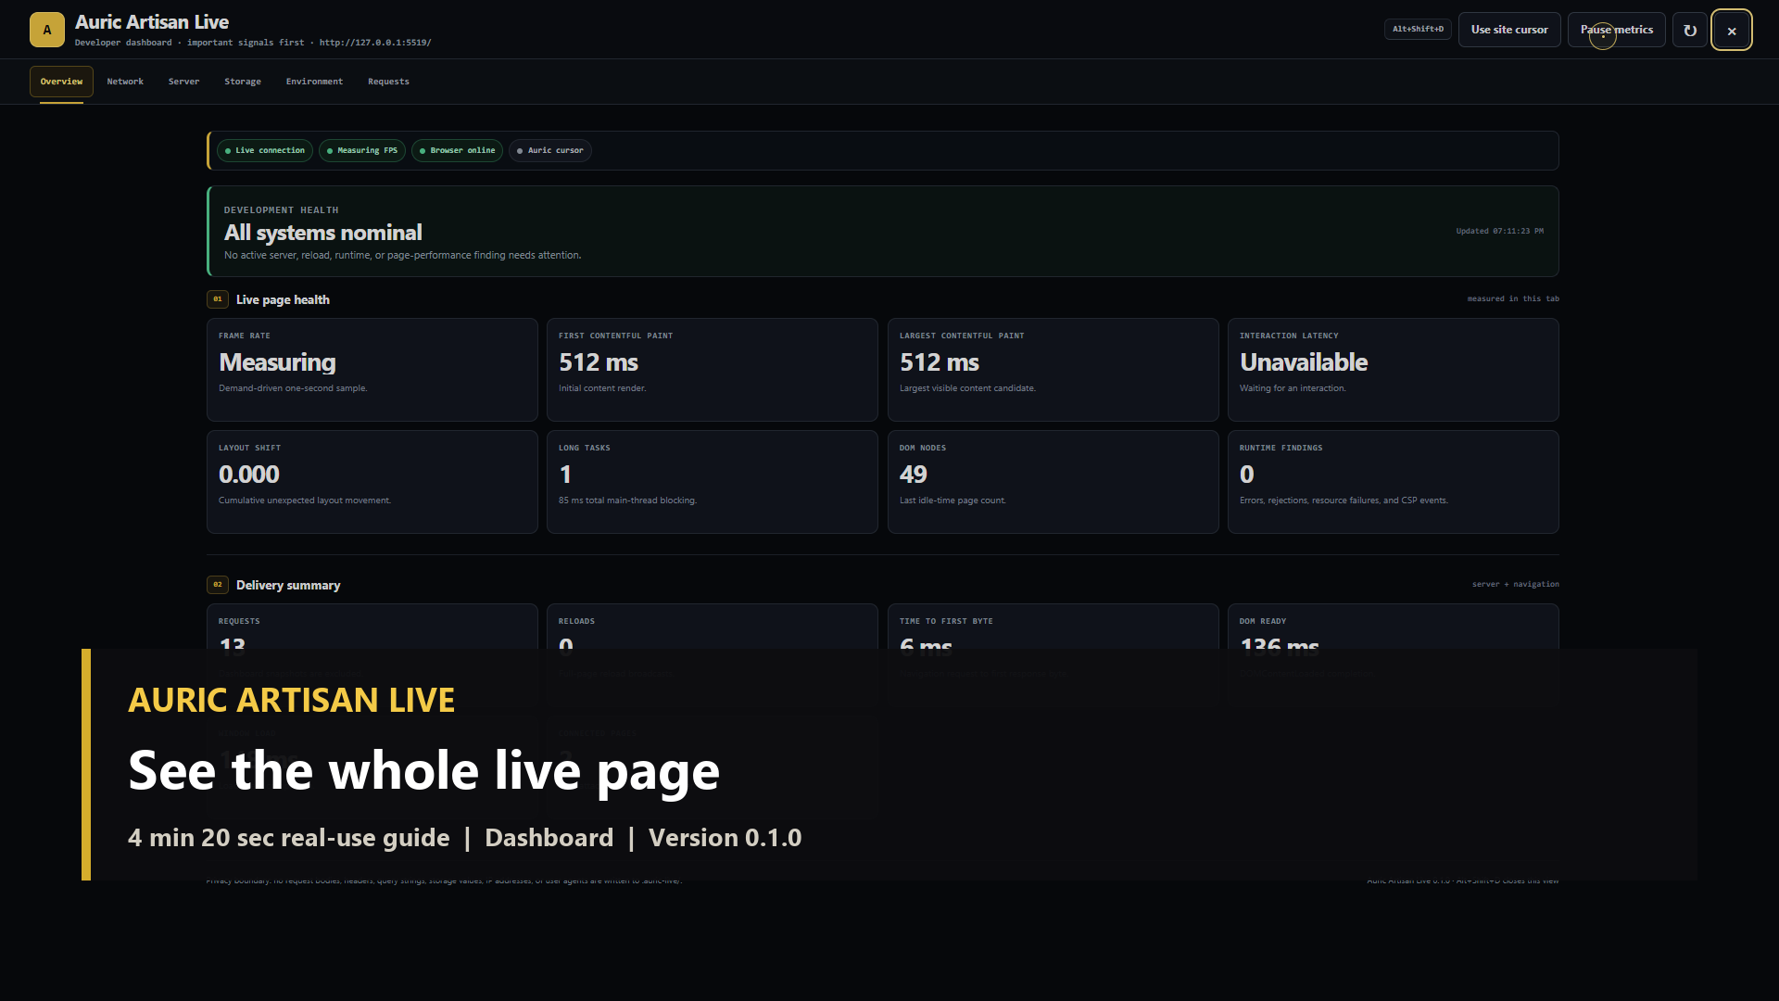Click the Alt+Shift+D shortcut badge
This screenshot has width=1779, height=1001.
click(1418, 30)
